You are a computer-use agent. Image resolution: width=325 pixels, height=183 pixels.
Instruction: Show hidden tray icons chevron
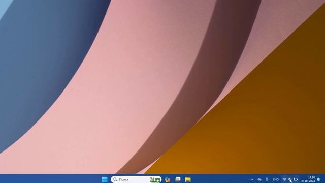[252, 179]
